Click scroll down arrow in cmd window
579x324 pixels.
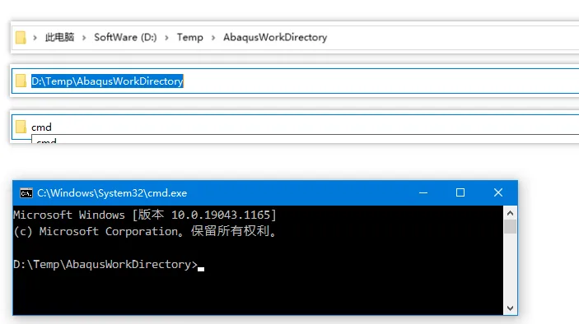point(511,308)
